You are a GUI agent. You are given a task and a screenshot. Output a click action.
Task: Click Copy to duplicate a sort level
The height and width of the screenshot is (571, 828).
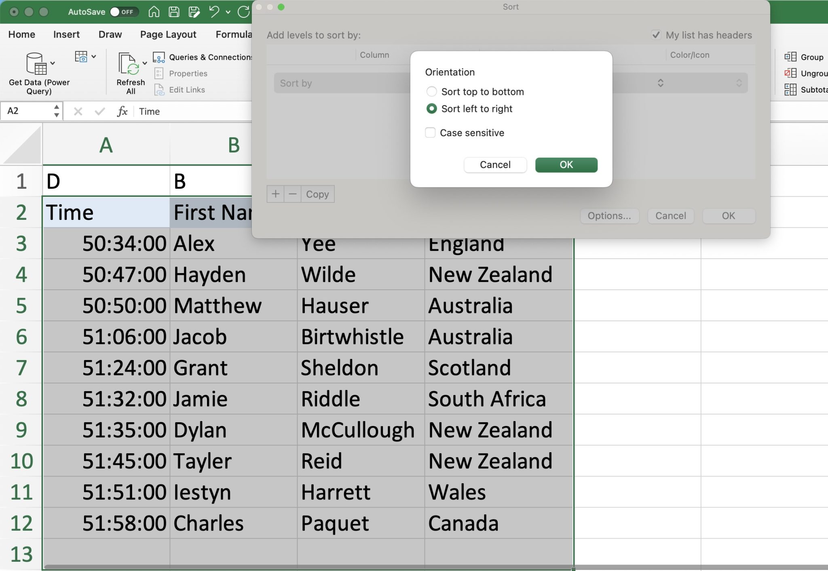[317, 194]
